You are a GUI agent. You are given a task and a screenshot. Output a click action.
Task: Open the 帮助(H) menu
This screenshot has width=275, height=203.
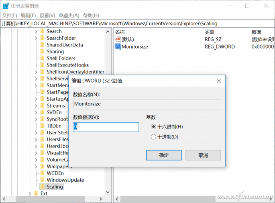coord(91,15)
